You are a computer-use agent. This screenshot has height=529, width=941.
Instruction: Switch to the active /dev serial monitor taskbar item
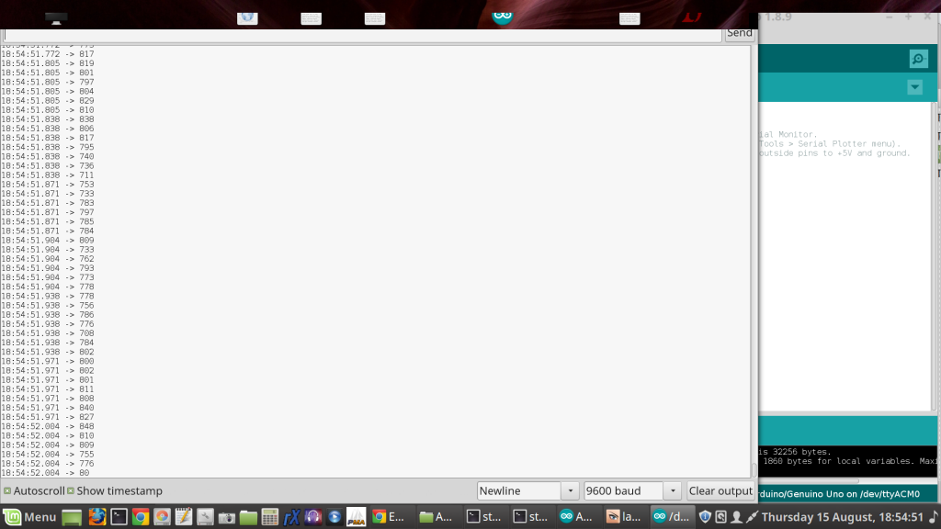[671, 517]
